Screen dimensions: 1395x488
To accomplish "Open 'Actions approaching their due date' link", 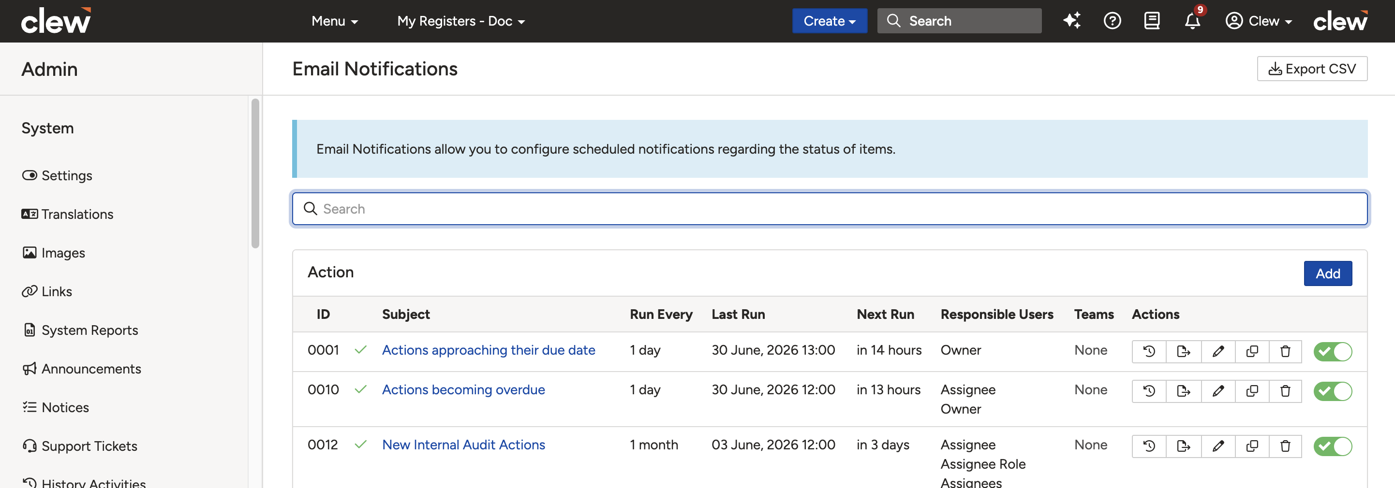I will (488, 350).
